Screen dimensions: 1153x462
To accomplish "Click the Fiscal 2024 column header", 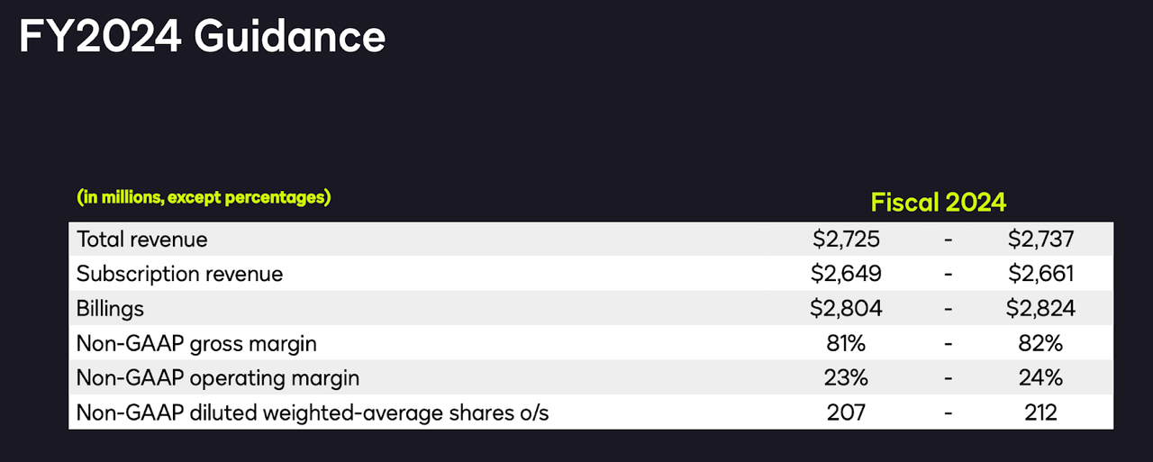I will 938,202.
